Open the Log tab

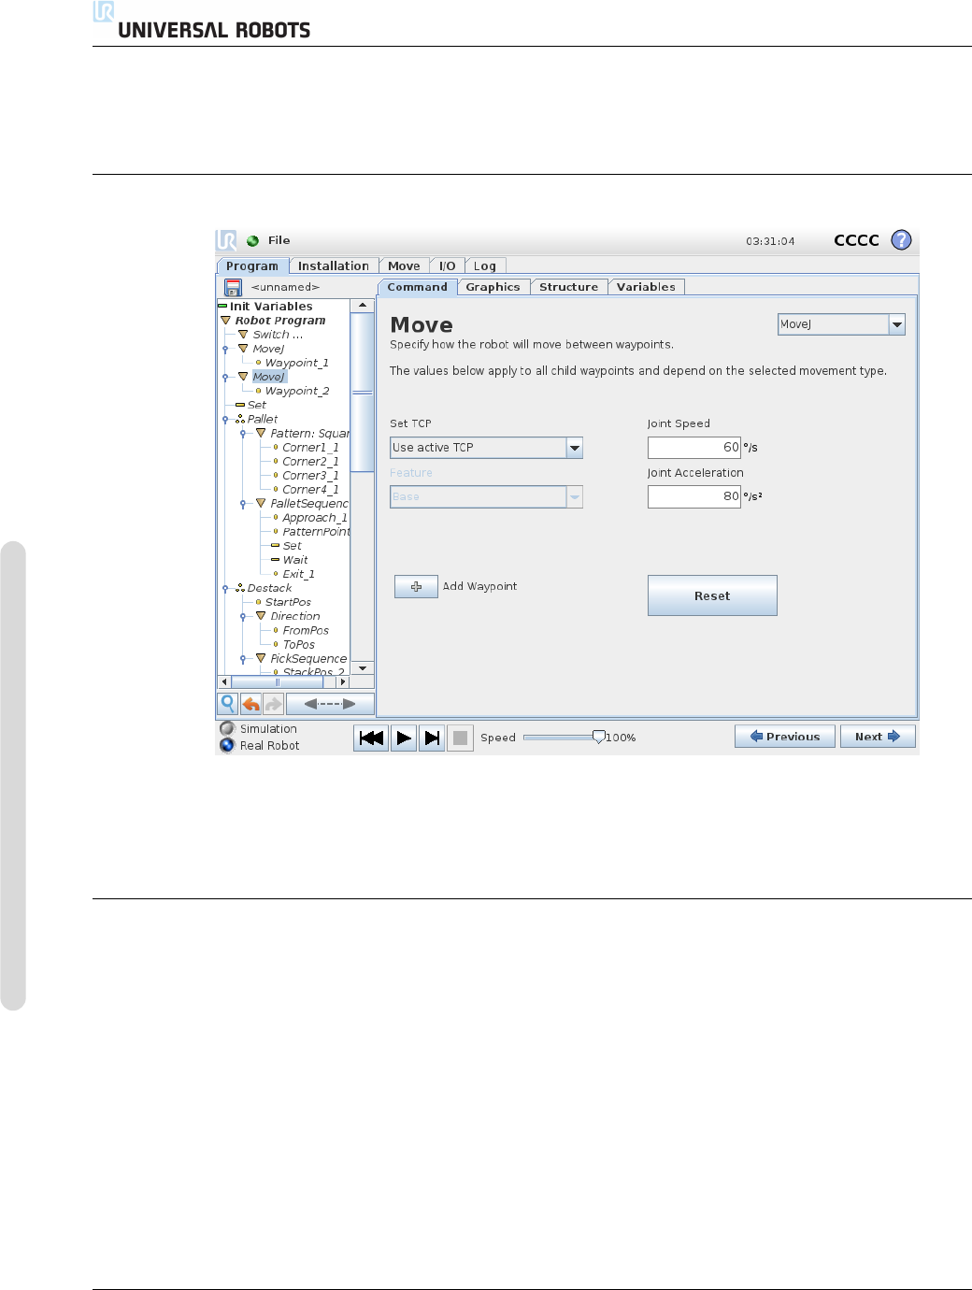(485, 266)
